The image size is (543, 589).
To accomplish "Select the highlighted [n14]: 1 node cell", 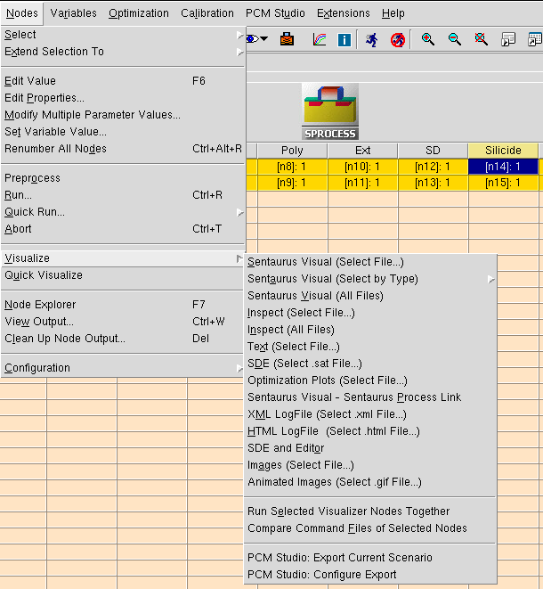I will 503,167.
